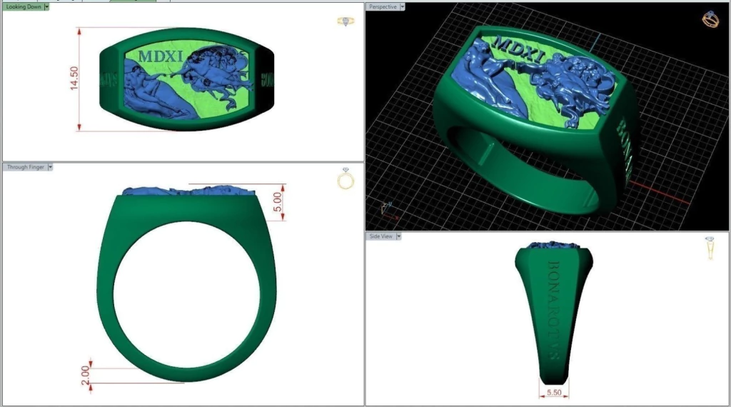
Task: Click the gold ring icon in Perspective viewport
Action: coord(710,19)
